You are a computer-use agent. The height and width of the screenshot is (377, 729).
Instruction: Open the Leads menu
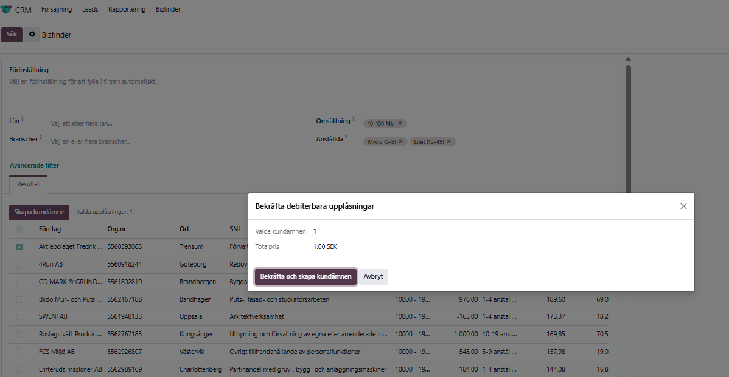click(x=90, y=9)
